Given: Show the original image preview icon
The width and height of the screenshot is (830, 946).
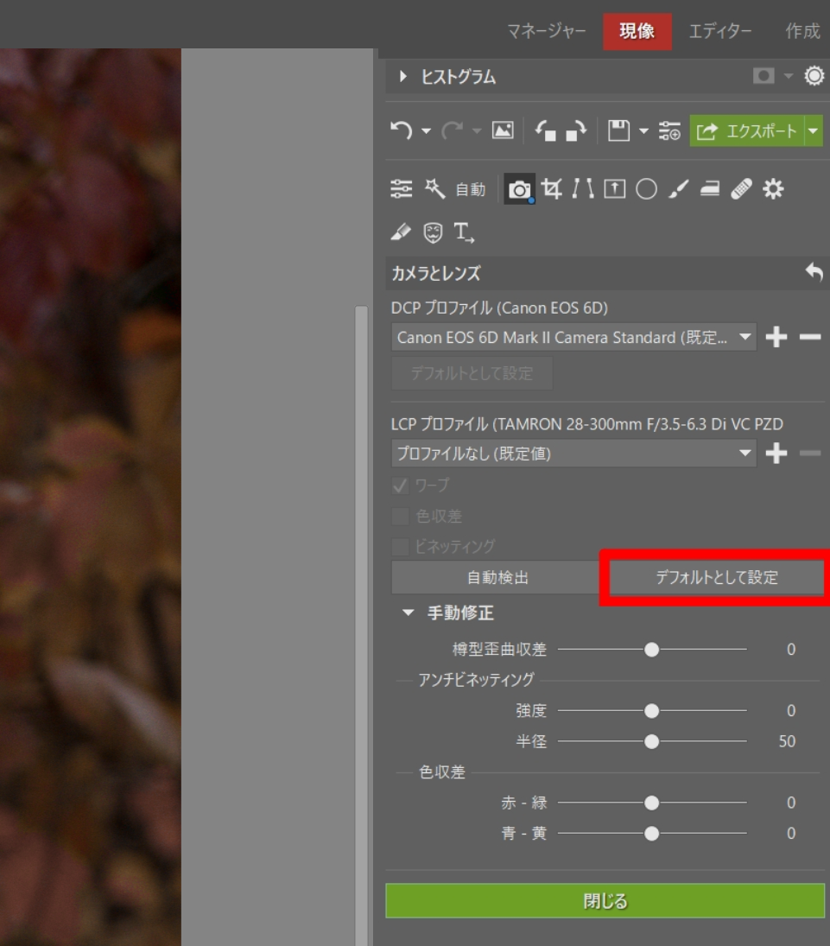Looking at the screenshot, I should tap(503, 130).
